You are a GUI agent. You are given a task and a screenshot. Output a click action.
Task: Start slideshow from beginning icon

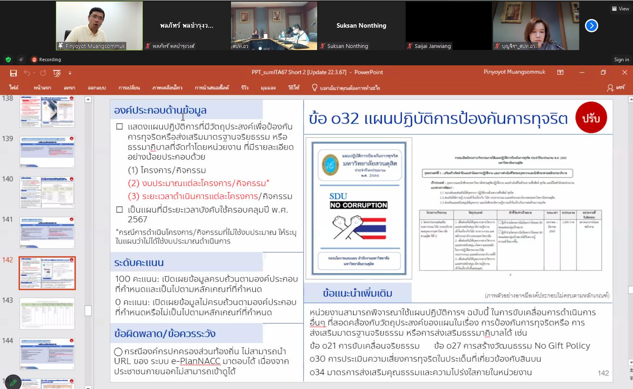tap(57, 73)
